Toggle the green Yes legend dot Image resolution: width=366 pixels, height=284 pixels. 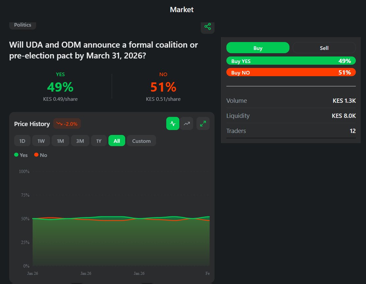click(16, 155)
